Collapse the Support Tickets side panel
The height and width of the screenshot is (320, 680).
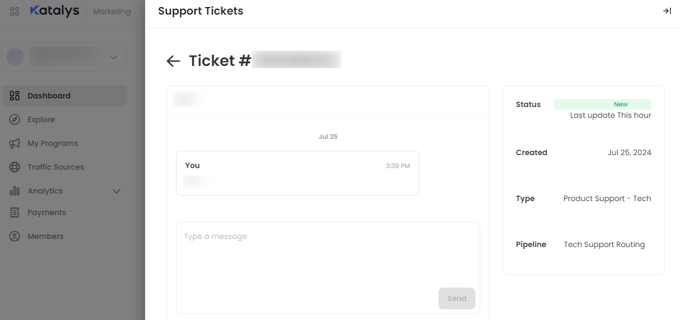click(x=667, y=11)
